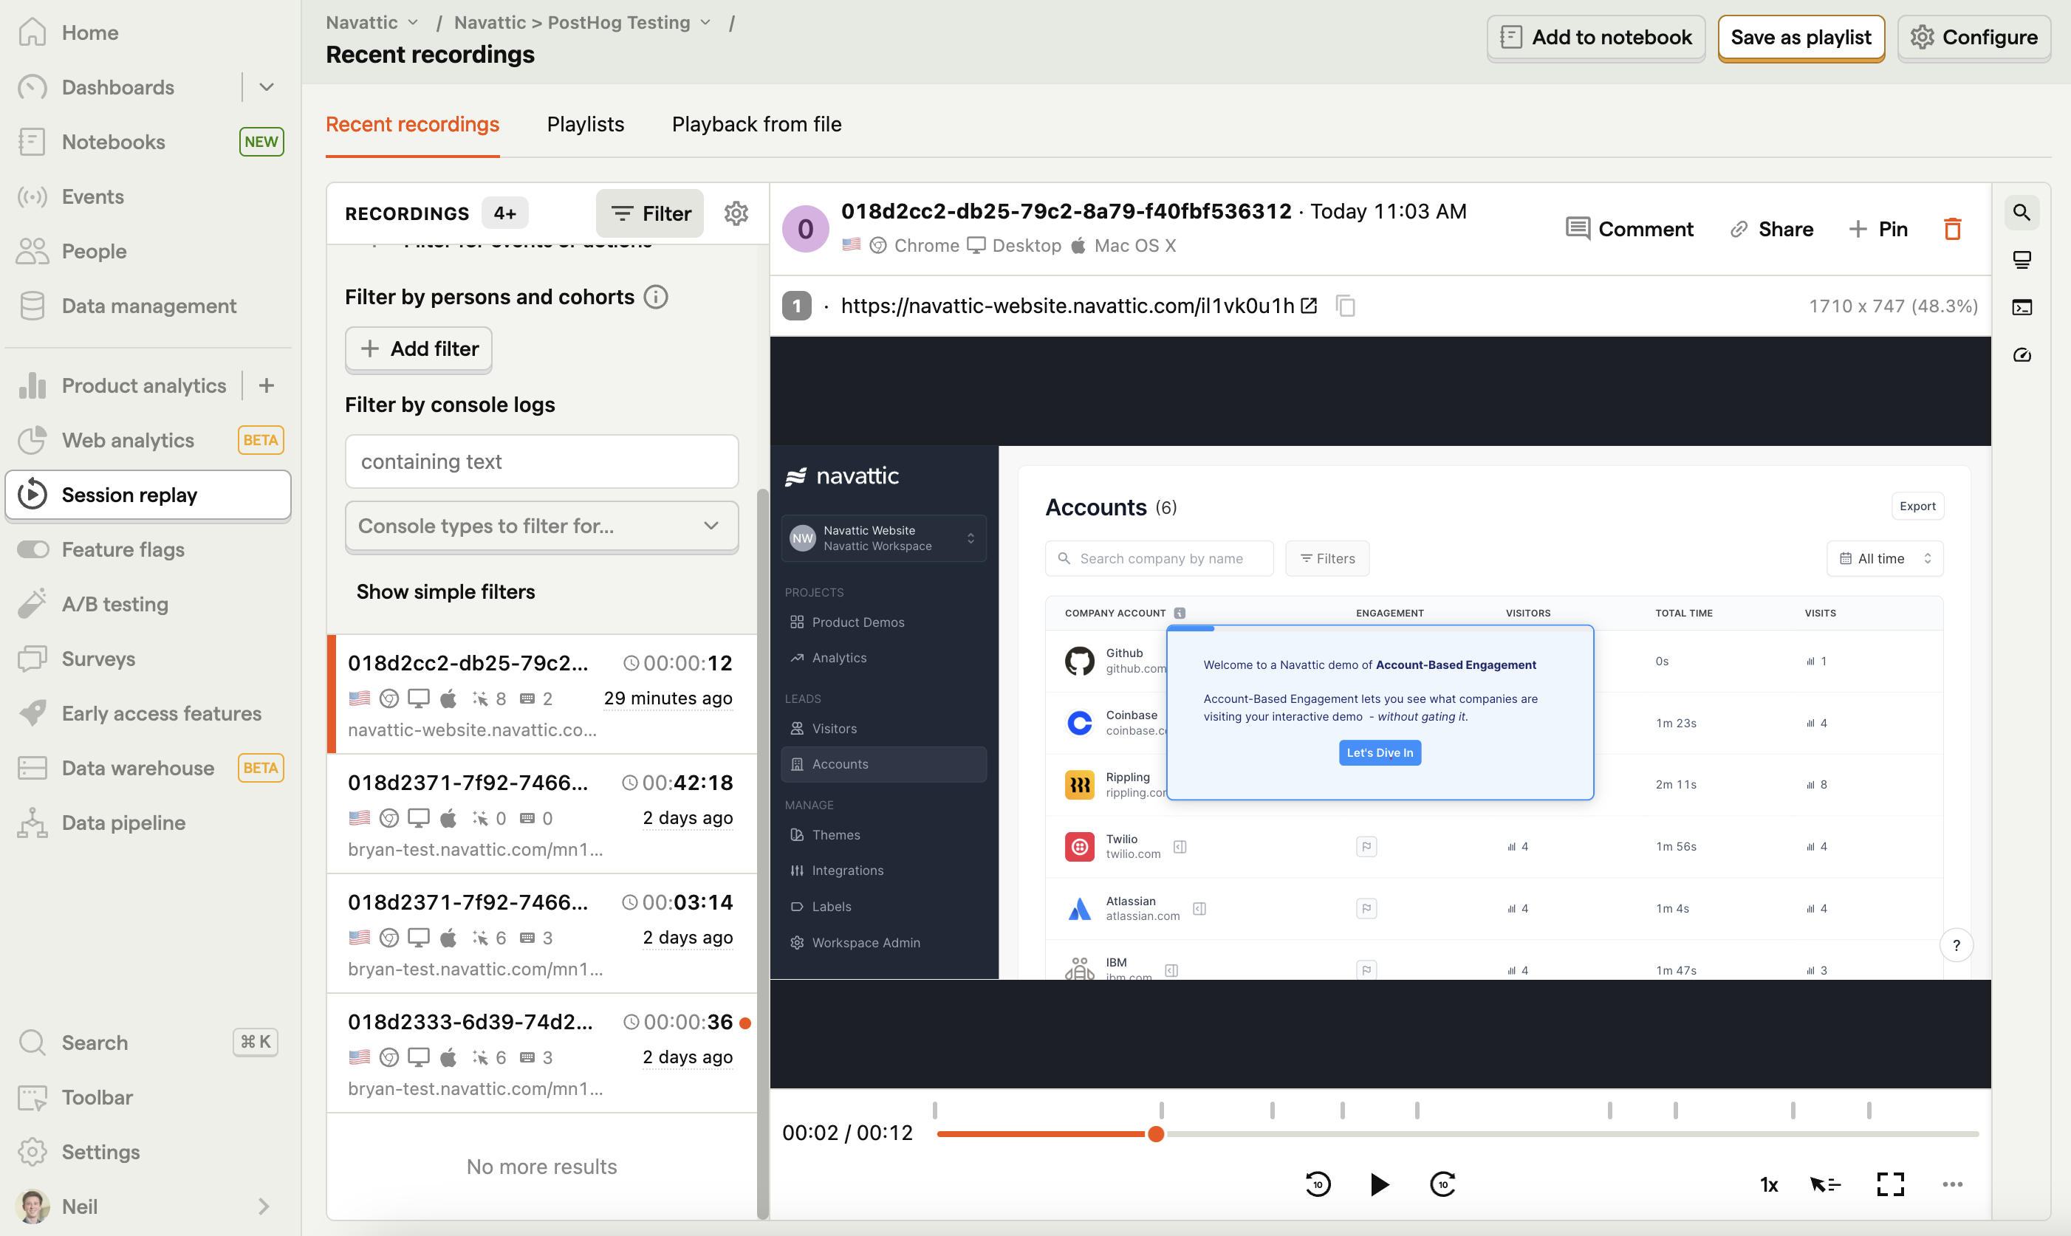Expand Neil's account menu
This screenshot has height=1236, width=2071.
pyautogui.click(x=148, y=1206)
